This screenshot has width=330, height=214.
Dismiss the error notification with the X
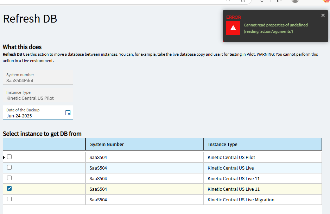pyautogui.click(x=323, y=15)
